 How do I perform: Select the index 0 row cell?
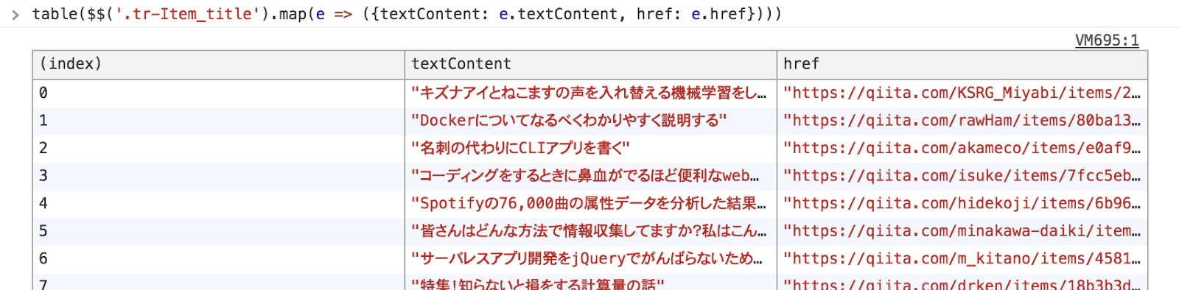pos(219,93)
